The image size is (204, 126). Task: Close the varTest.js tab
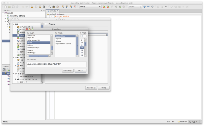(58, 11)
